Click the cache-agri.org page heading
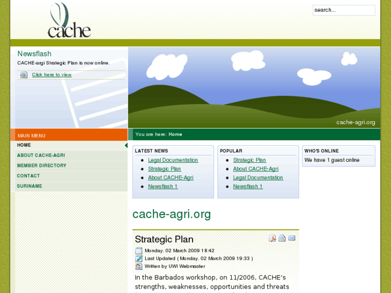 (x=172, y=214)
